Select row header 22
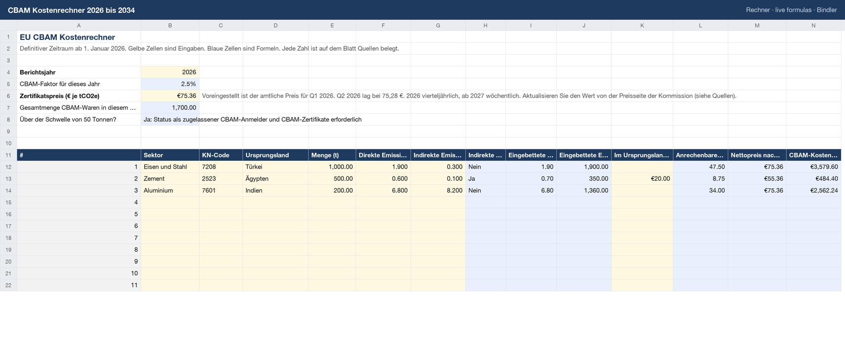Screen dimensions: 845x355 coord(8,285)
